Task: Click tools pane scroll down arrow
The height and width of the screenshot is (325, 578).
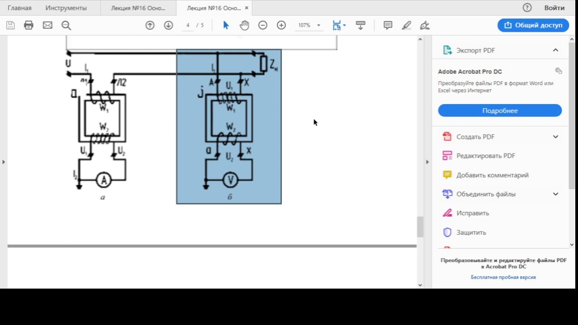Action: 572,245
